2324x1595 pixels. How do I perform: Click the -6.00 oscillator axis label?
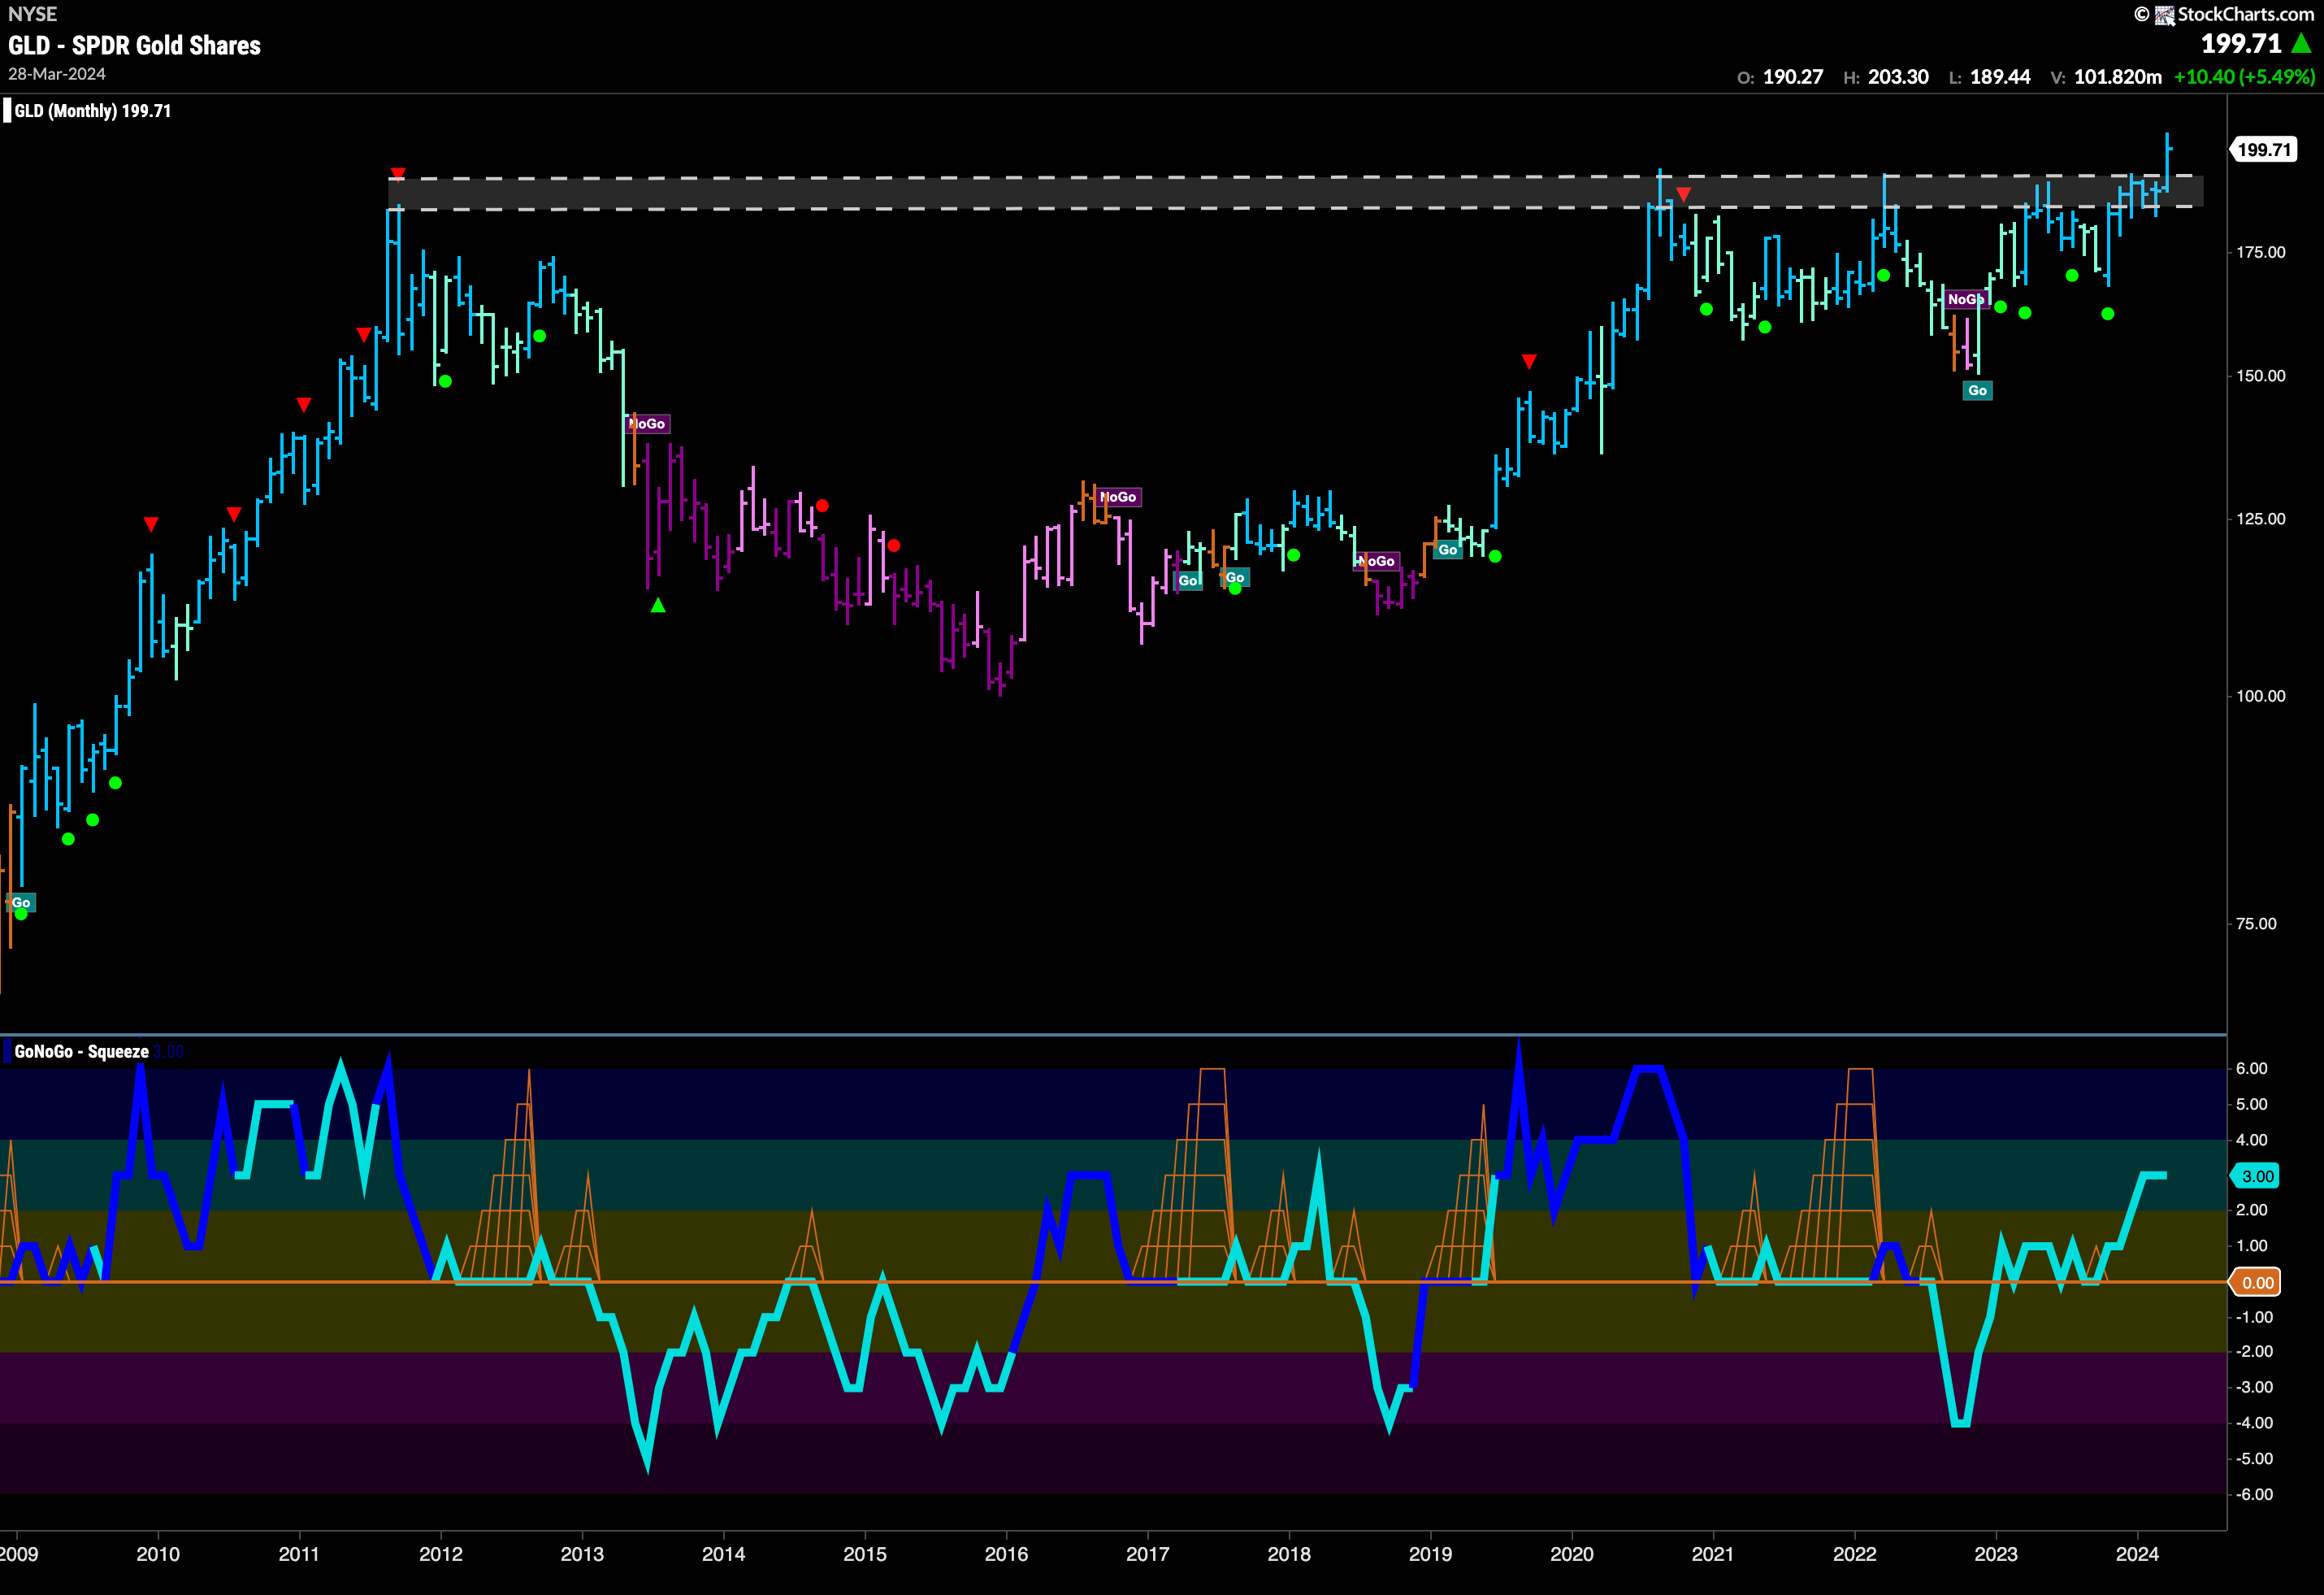coord(2253,1495)
